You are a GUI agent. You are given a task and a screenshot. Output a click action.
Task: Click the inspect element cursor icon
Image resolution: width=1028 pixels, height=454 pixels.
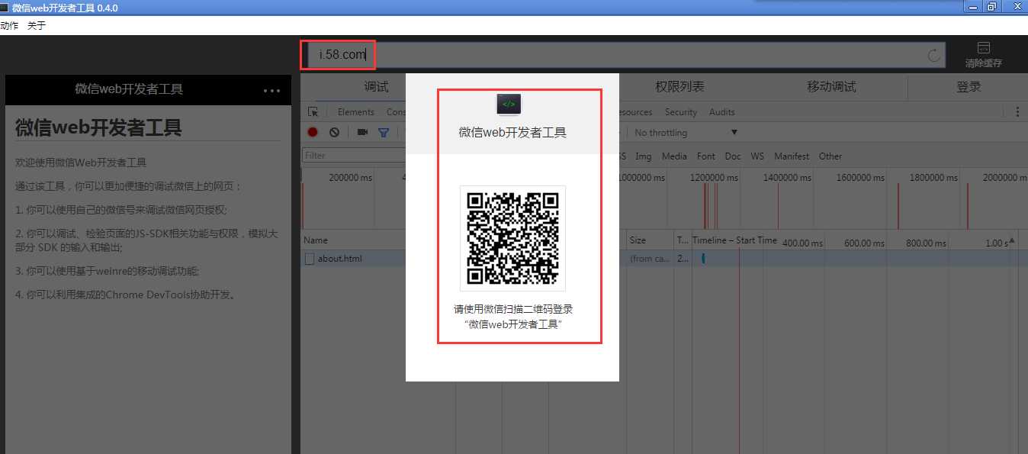313,112
